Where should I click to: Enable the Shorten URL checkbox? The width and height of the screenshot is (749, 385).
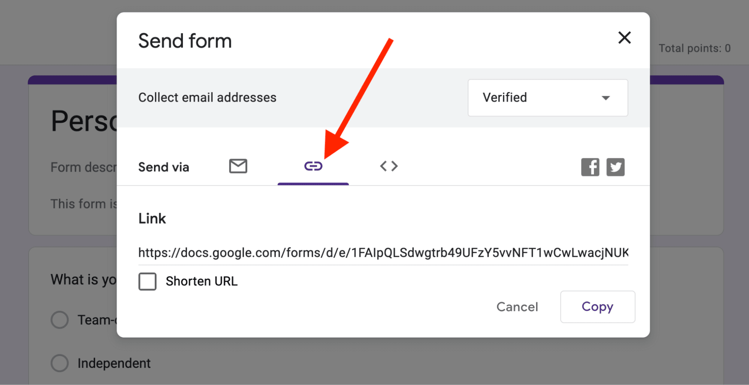pos(147,282)
